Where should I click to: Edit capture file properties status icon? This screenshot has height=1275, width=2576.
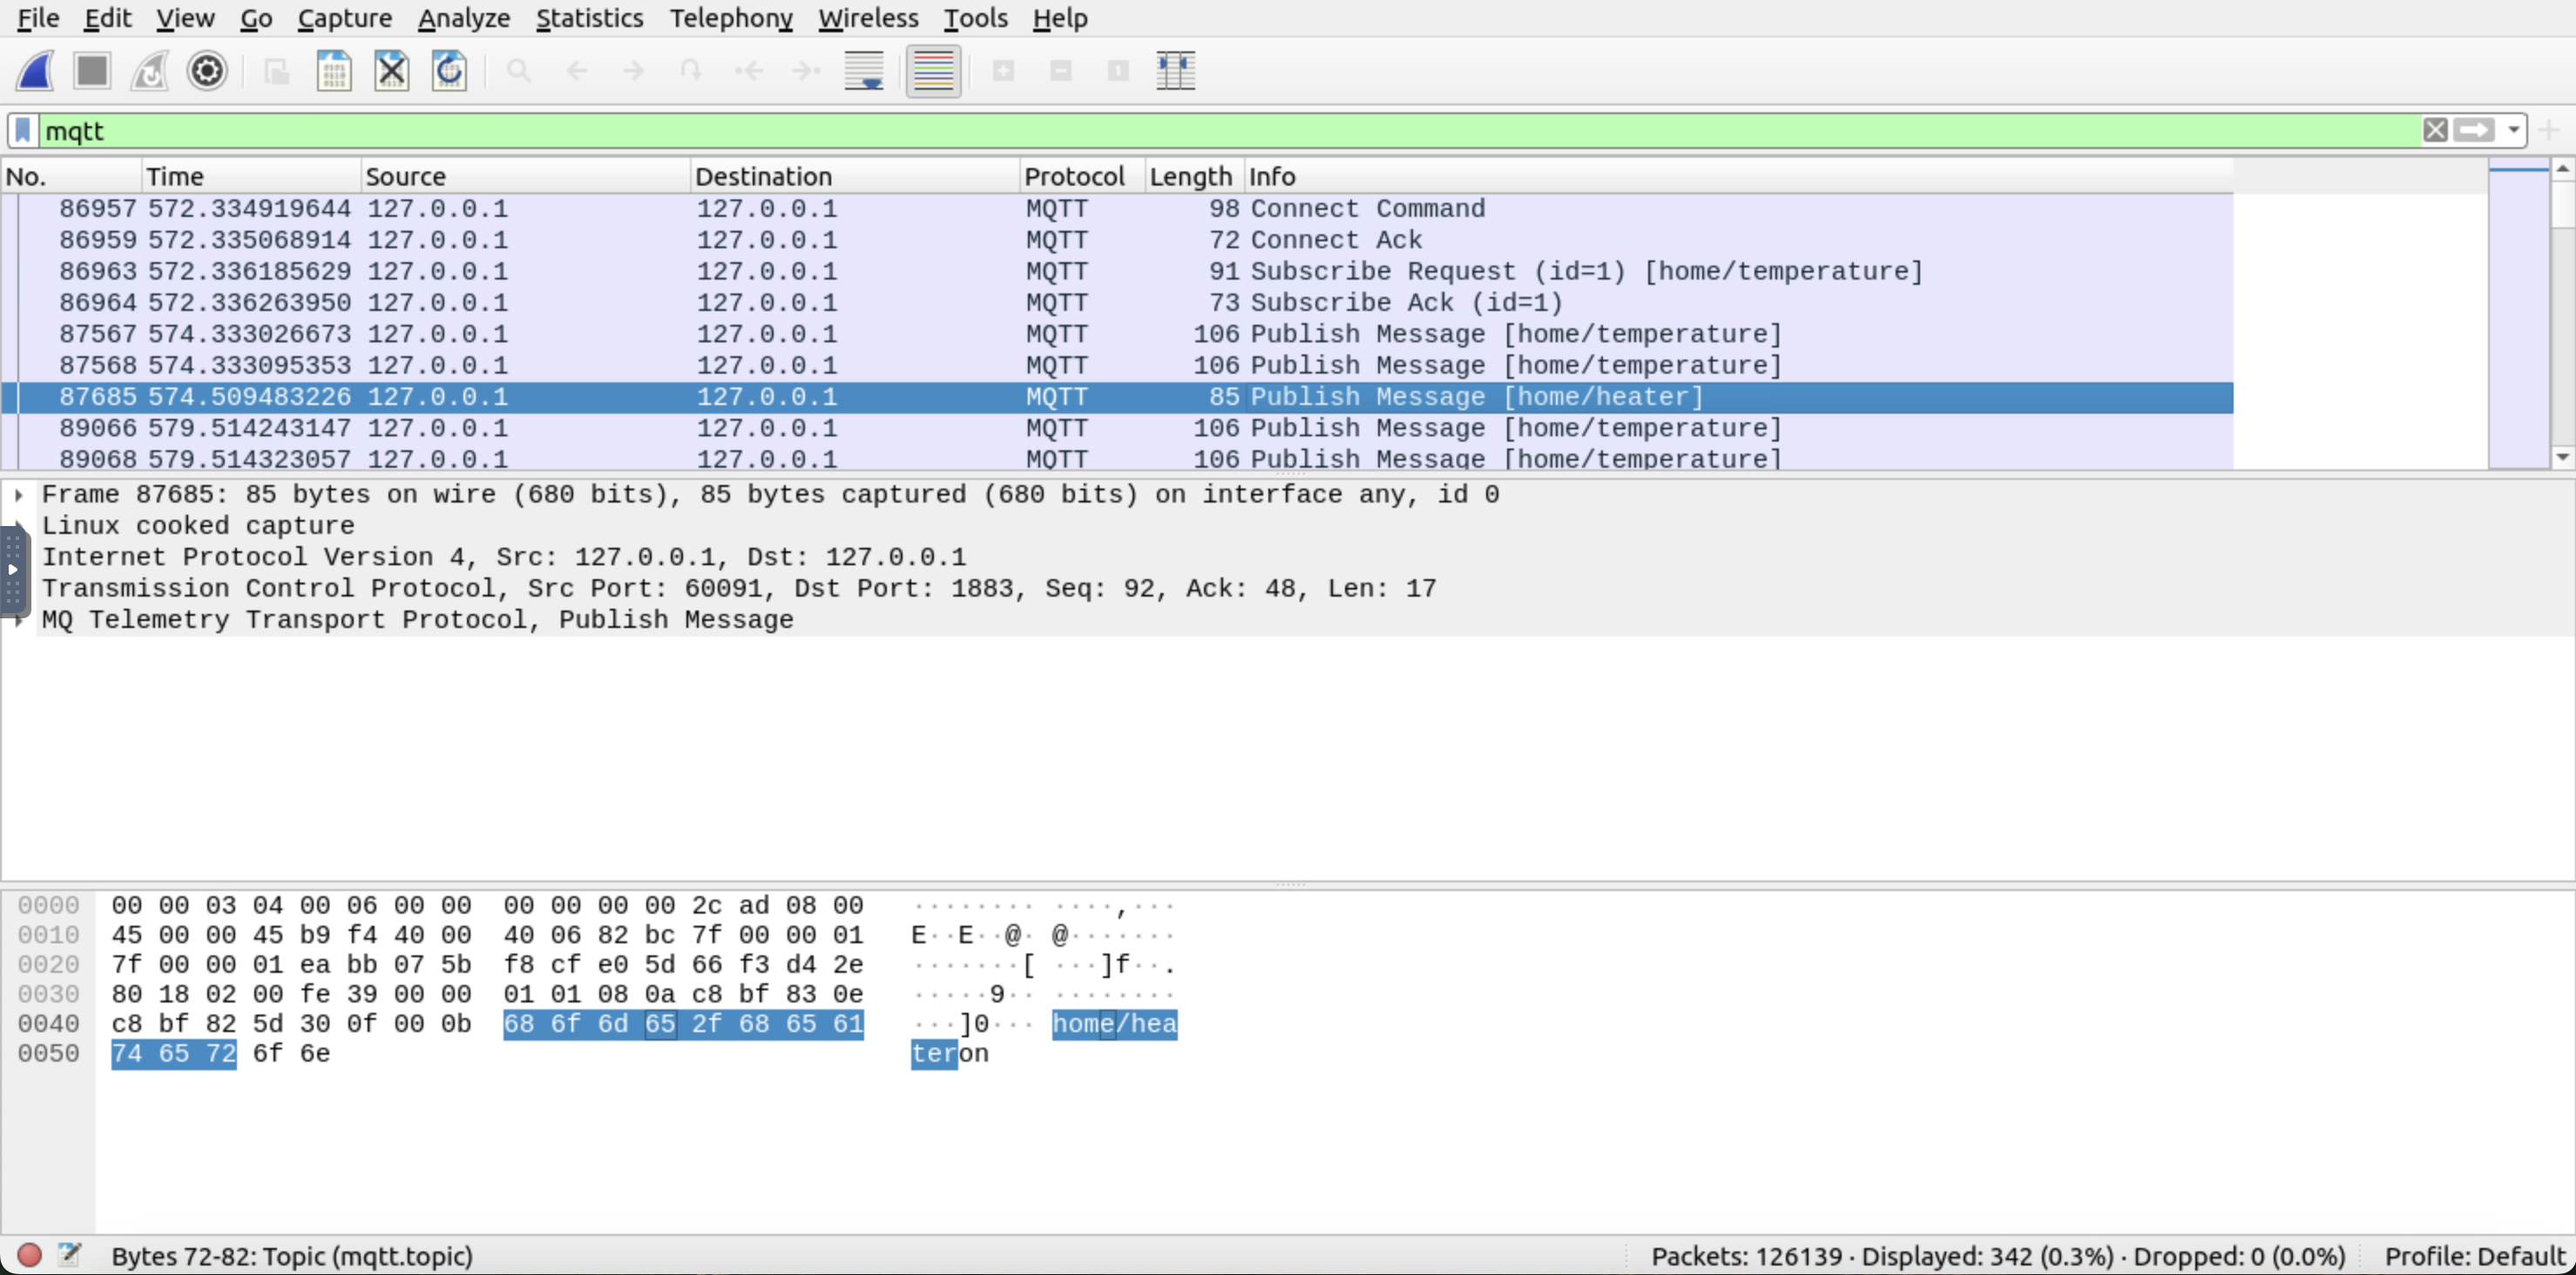(69, 1255)
